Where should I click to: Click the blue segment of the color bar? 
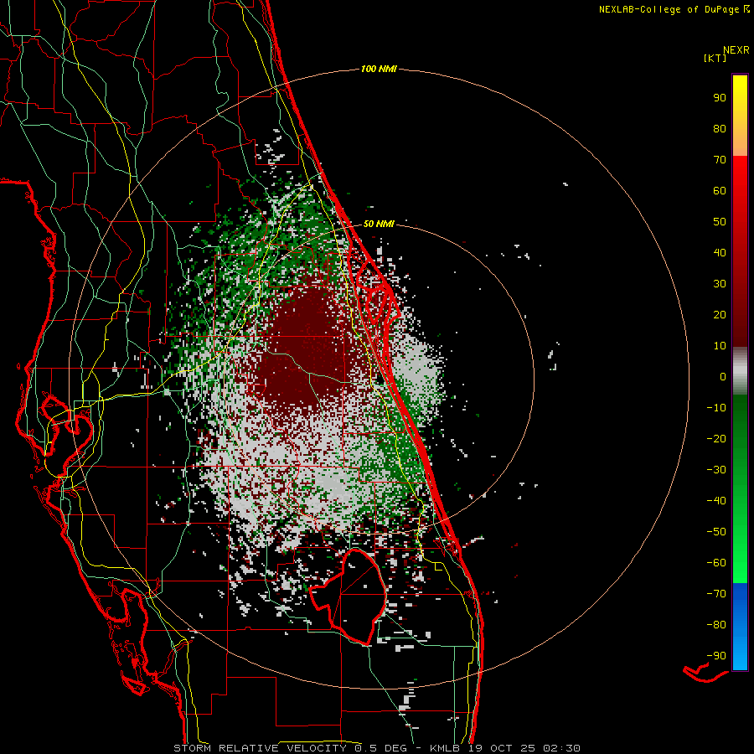point(740,626)
